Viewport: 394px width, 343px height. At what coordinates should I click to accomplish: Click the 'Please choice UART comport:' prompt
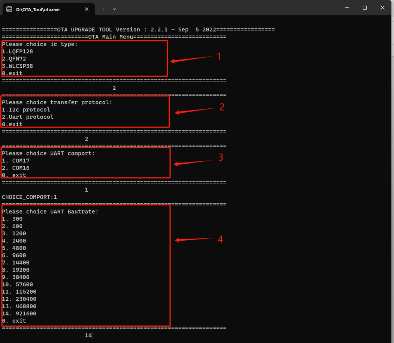[x=48, y=154]
